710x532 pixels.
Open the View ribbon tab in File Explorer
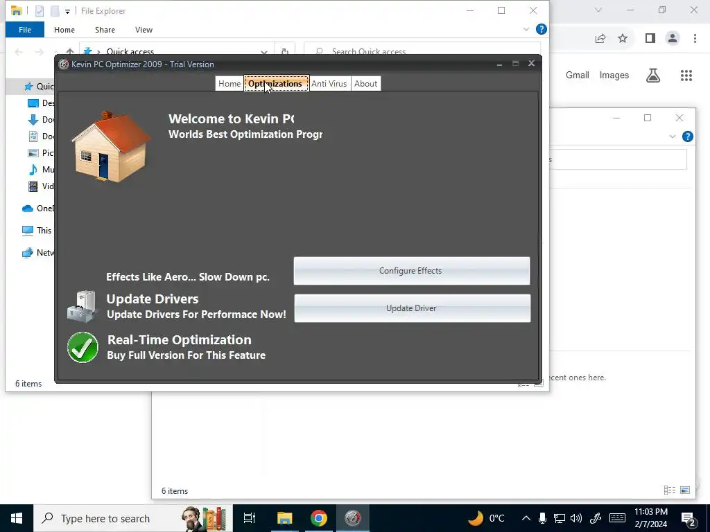144,30
